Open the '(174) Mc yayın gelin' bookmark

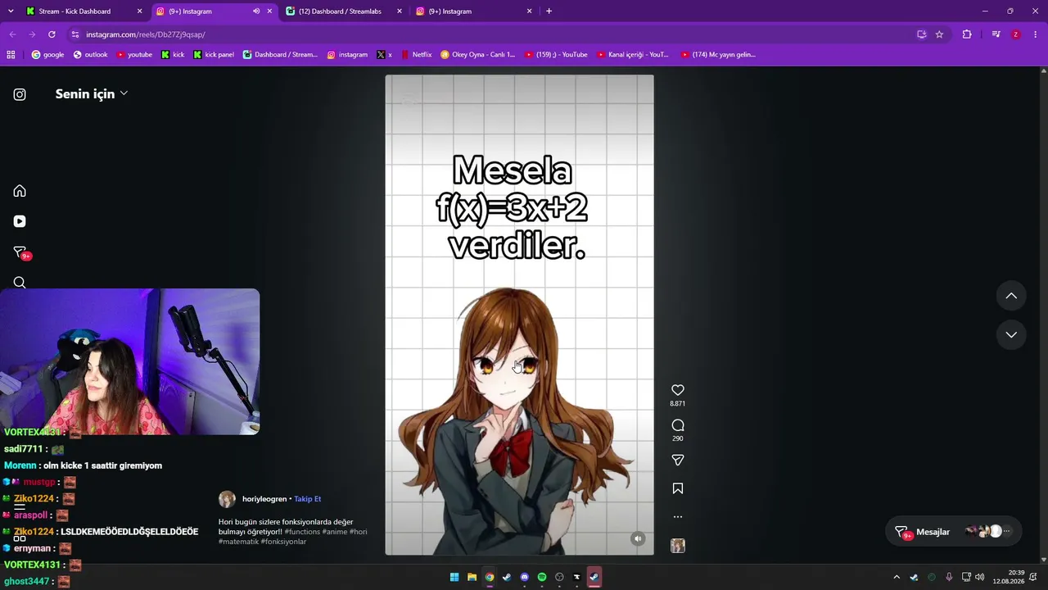pos(717,55)
